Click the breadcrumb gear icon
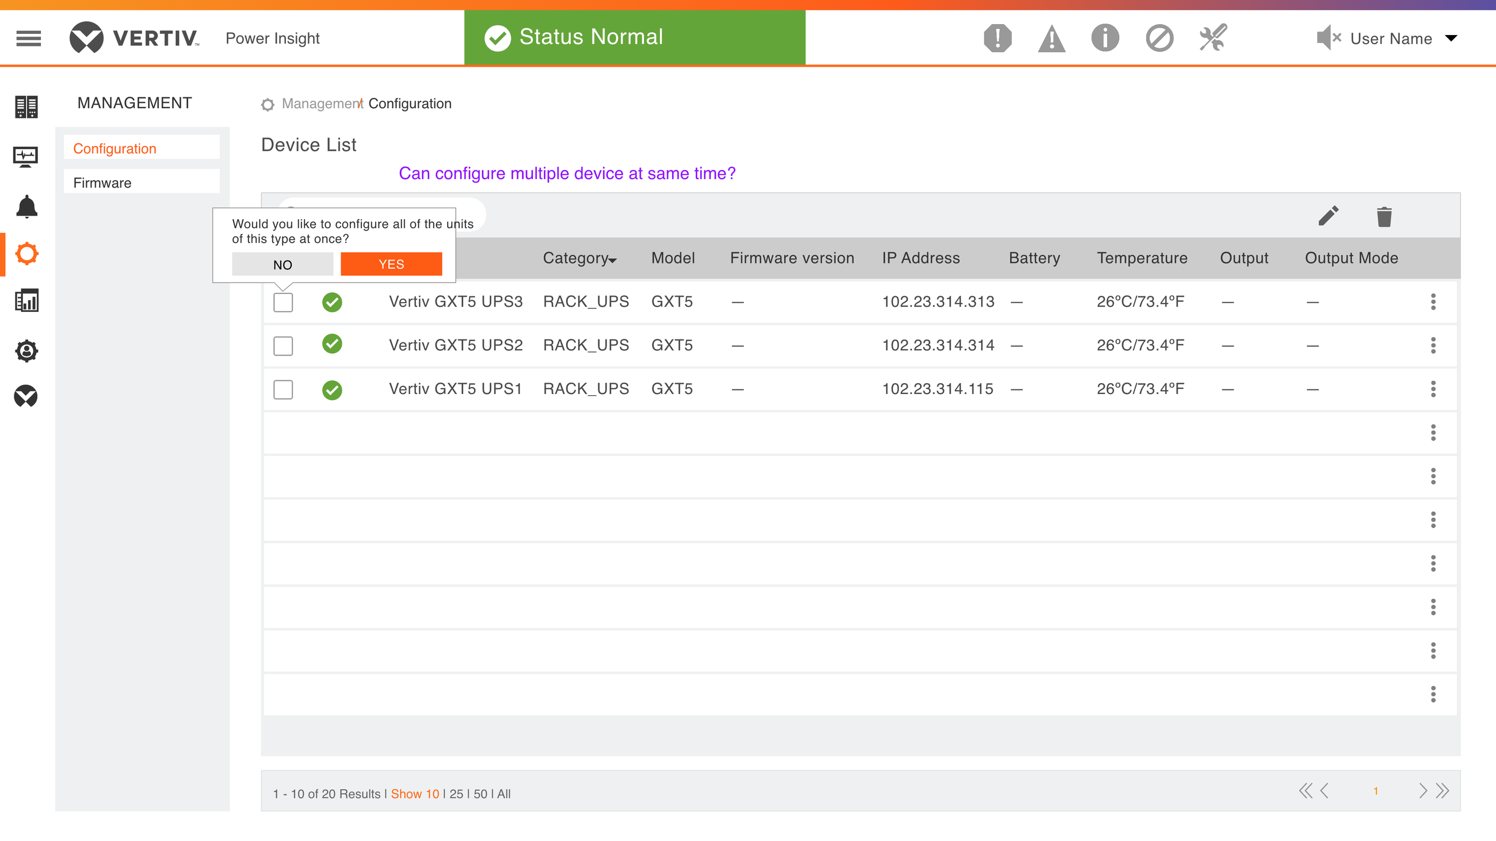The width and height of the screenshot is (1496, 841). [268, 105]
